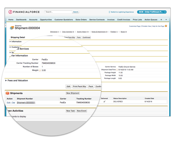Collapse the left sidebar handle

tap(5, 25)
